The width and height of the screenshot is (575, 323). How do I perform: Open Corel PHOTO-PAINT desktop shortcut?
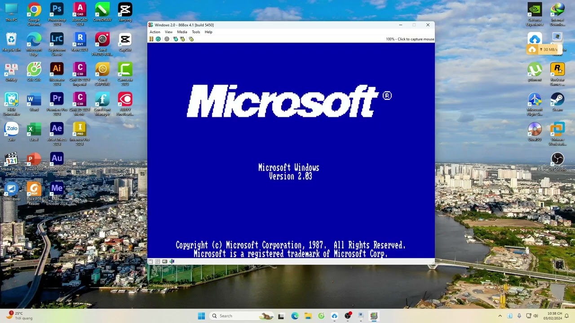click(x=102, y=44)
